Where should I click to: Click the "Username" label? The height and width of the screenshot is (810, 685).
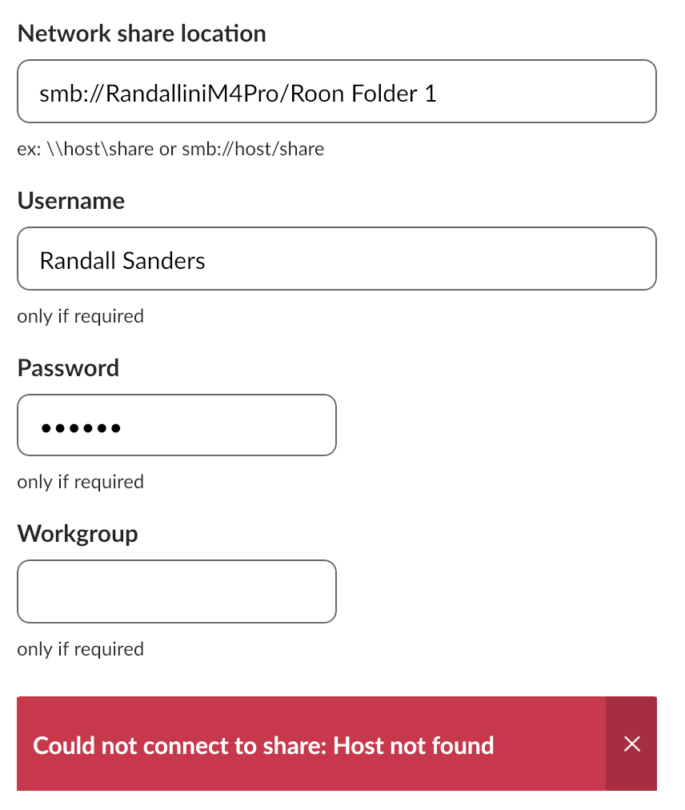(x=71, y=200)
